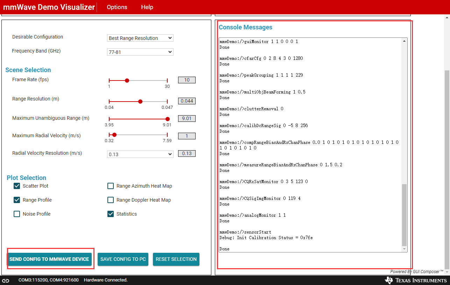Open the Help menu
Screen dimensions: 450x285
[147, 7]
